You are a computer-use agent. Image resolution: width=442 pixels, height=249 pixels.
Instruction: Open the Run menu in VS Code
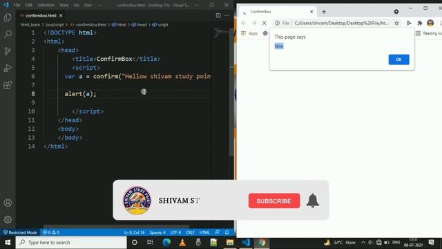pos(88,5)
